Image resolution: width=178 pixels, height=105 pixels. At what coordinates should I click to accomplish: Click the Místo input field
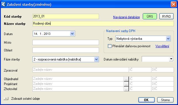(66, 43)
